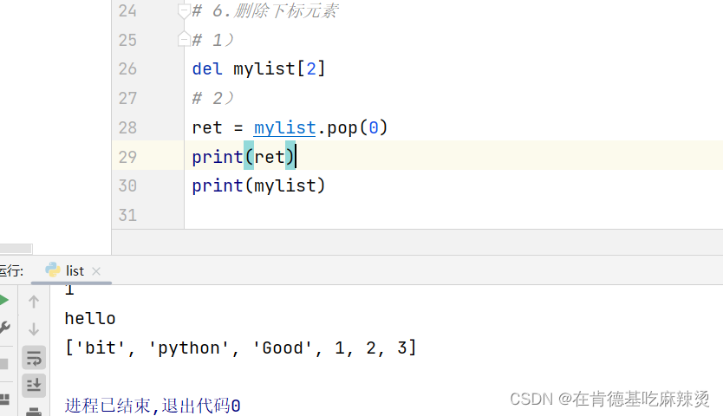723x416 pixels.
Task: Click the 'hello' console output line
Action: 90,318
